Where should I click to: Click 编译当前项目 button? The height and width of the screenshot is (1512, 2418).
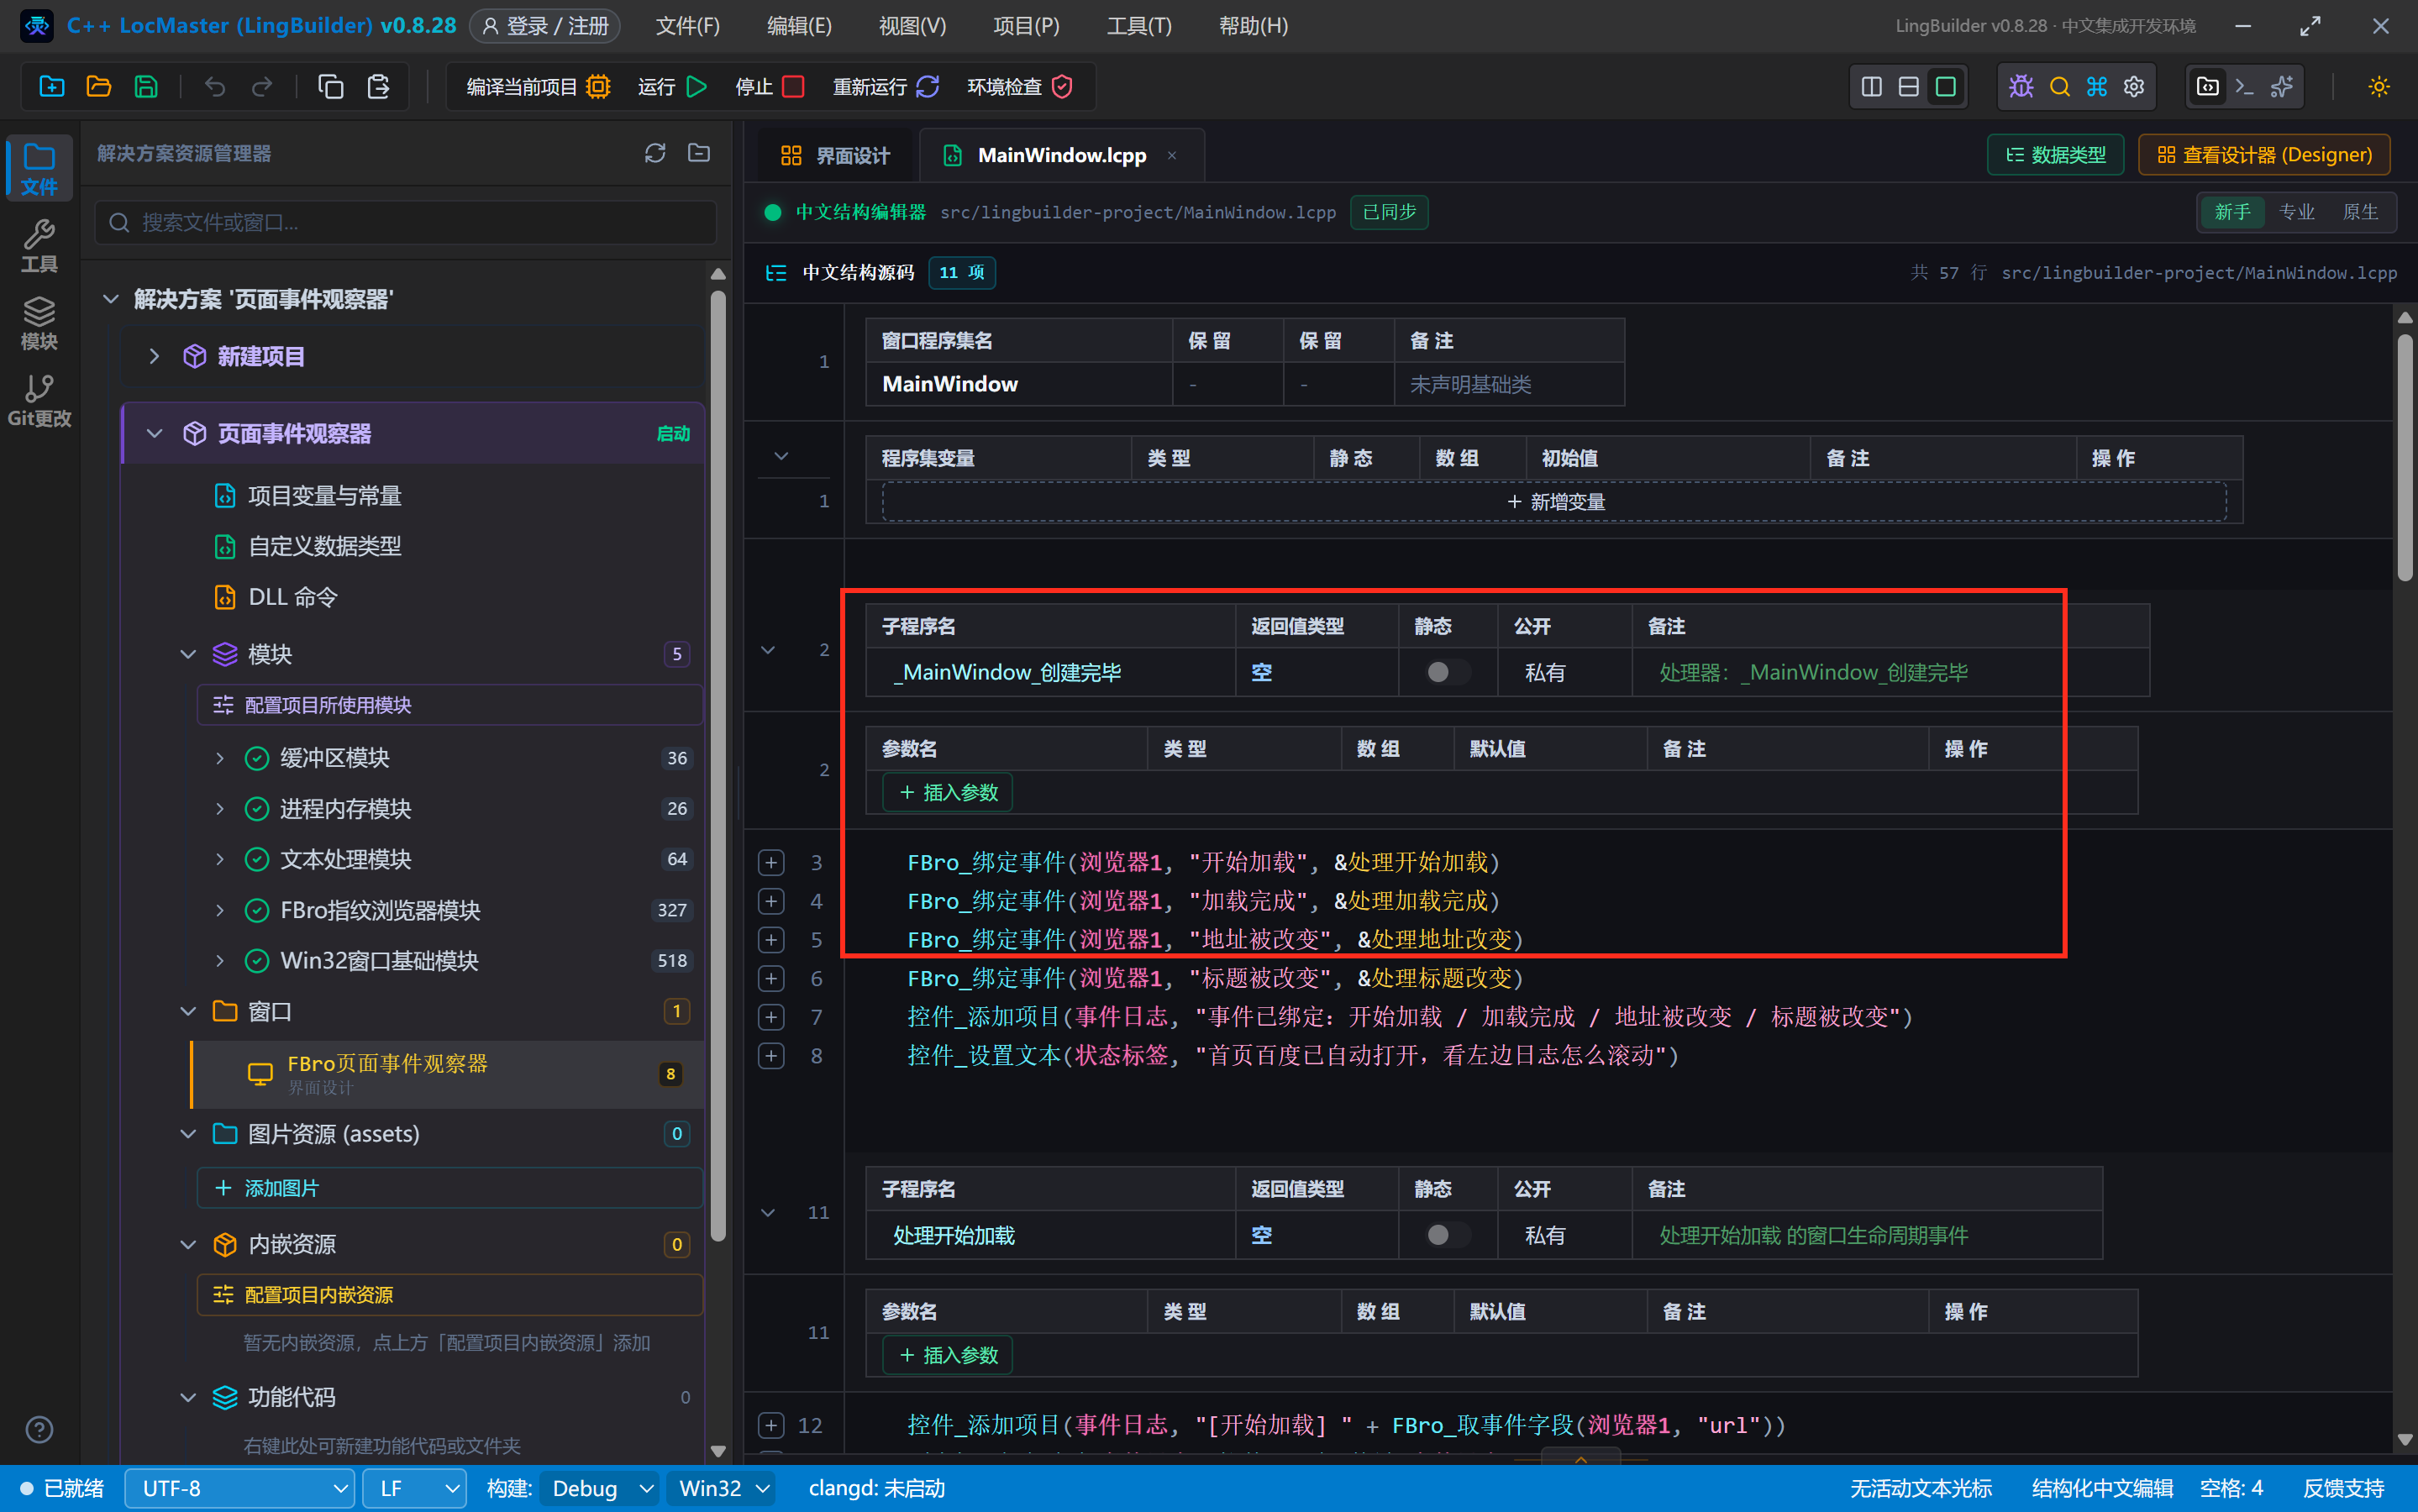click(538, 87)
